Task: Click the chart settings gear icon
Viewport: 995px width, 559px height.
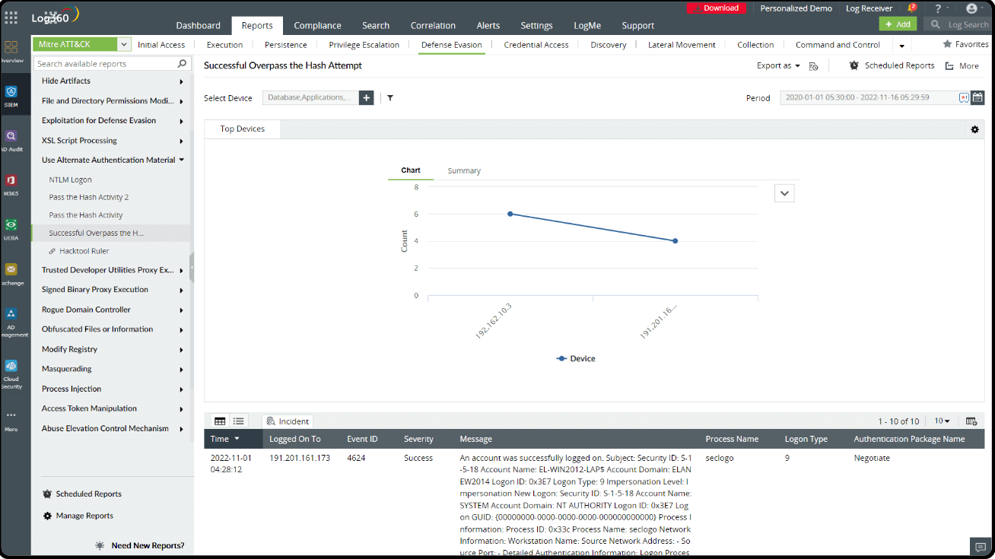Action: 974,129
